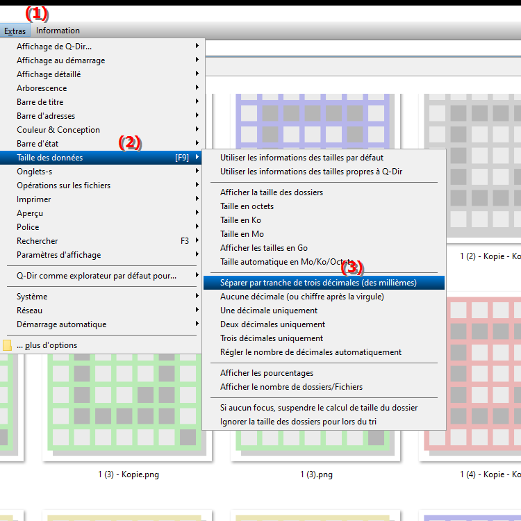Open Imprimer submenu
The image size is (521, 521).
pyautogui.click(x=101, y=199)
